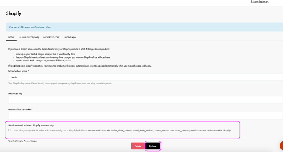Click 'Send accepted orders to Shopify automatically' heading
The height and width of the screenshot is (152, 283).
[31, 125]
